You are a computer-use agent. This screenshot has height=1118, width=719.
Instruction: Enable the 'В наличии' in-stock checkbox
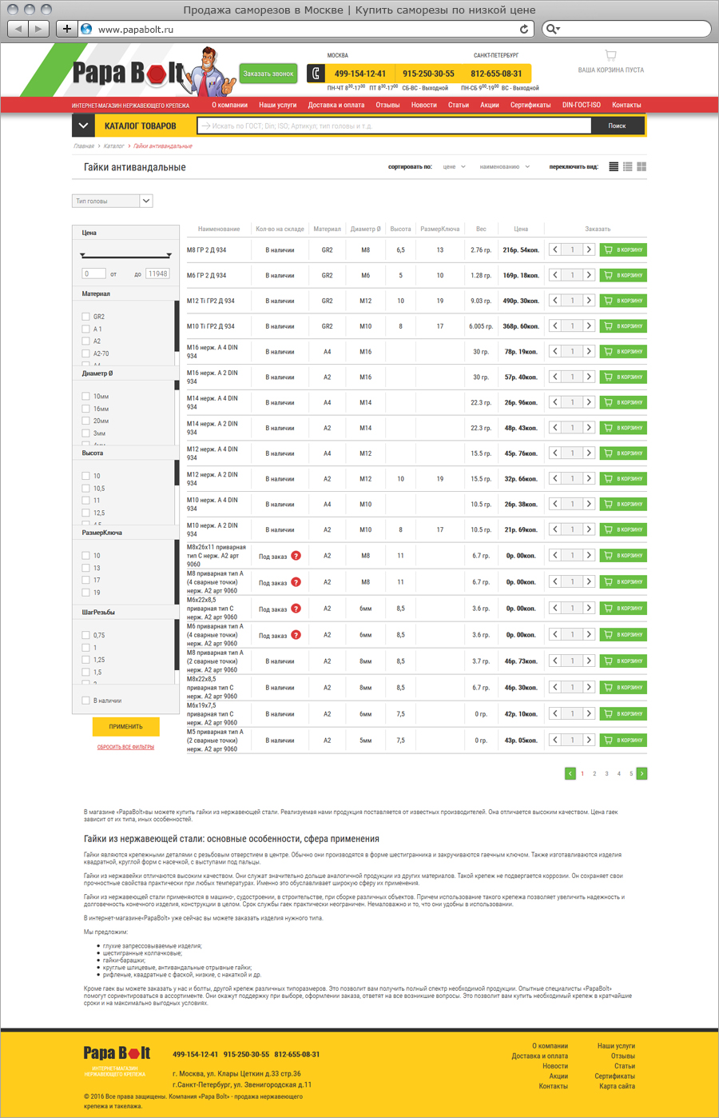[85, 701]
